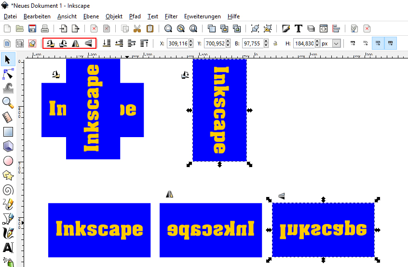Viewport: 408px width, 267px height.
Task: Duplicate the selected object
Action: coord(212,28)
